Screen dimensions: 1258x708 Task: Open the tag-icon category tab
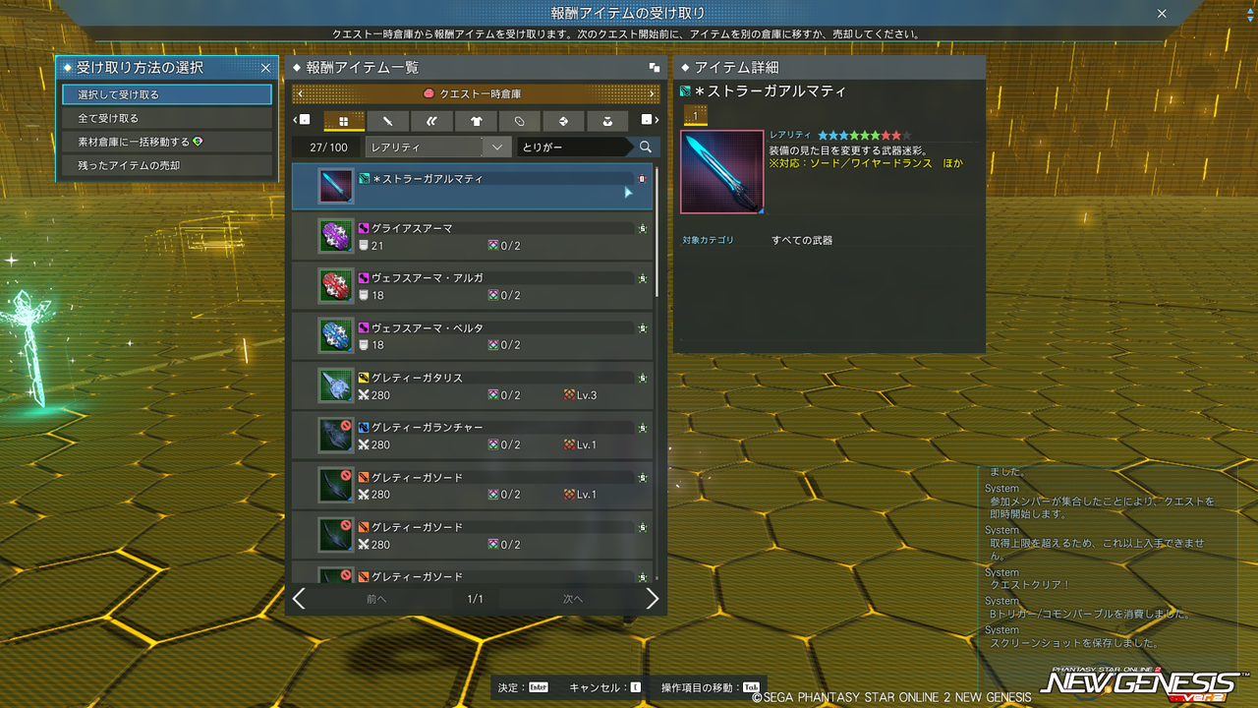(x=520, y=121)
